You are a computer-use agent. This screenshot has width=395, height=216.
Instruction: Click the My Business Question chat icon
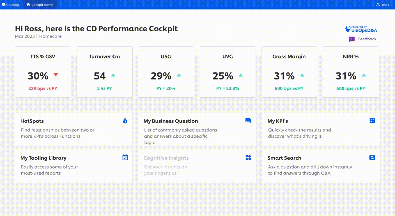[248, 121]
